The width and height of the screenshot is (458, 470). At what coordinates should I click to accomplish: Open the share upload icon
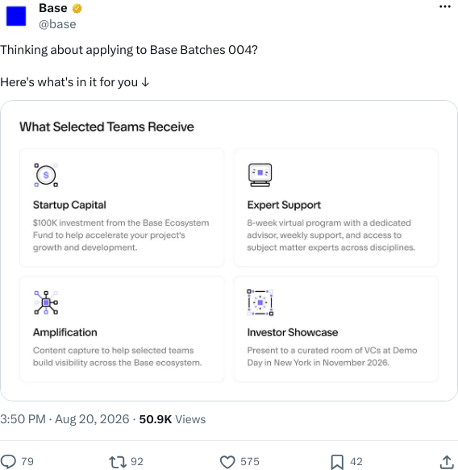coord(447,462)
